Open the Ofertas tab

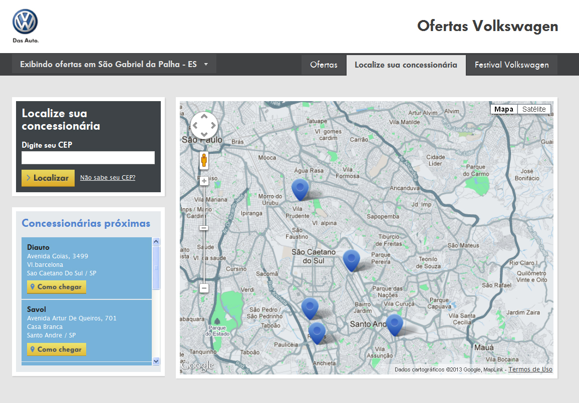[324, 65]
